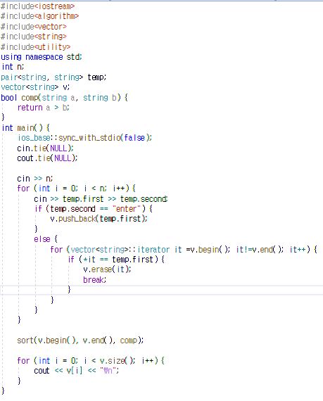This screenshot has height=401, width=323.
Task: Click the 'for (int i = 0; i < n; i++)' loop header
Action: [77, 189]
